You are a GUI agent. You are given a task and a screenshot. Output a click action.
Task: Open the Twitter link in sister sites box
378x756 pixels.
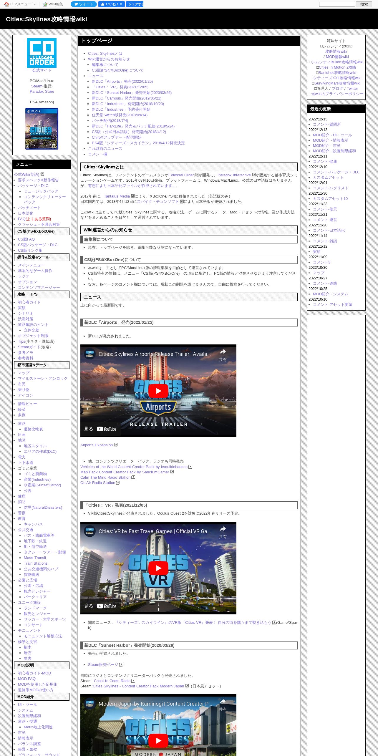352,89
